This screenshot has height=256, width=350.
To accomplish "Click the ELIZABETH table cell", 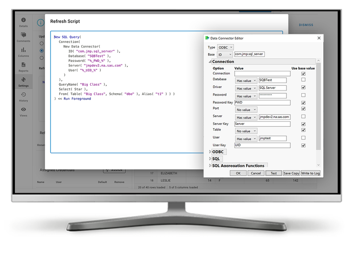I will (x=169, y=173).
